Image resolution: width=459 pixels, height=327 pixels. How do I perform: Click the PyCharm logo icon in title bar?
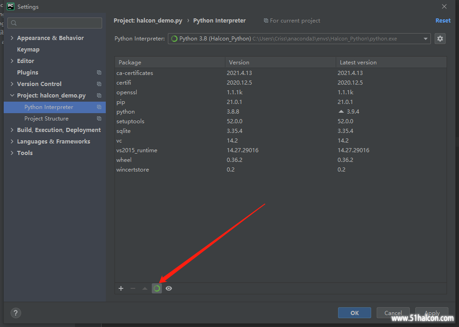coord(11,6)
